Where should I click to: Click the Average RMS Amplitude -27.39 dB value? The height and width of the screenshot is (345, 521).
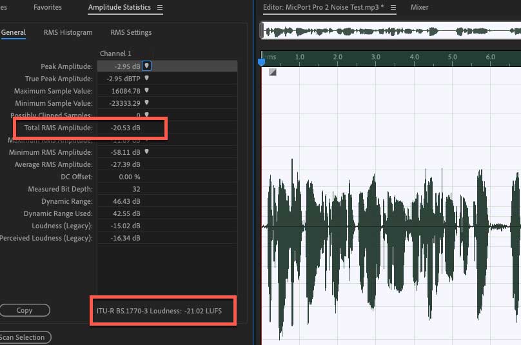click(x=126, y=164)
